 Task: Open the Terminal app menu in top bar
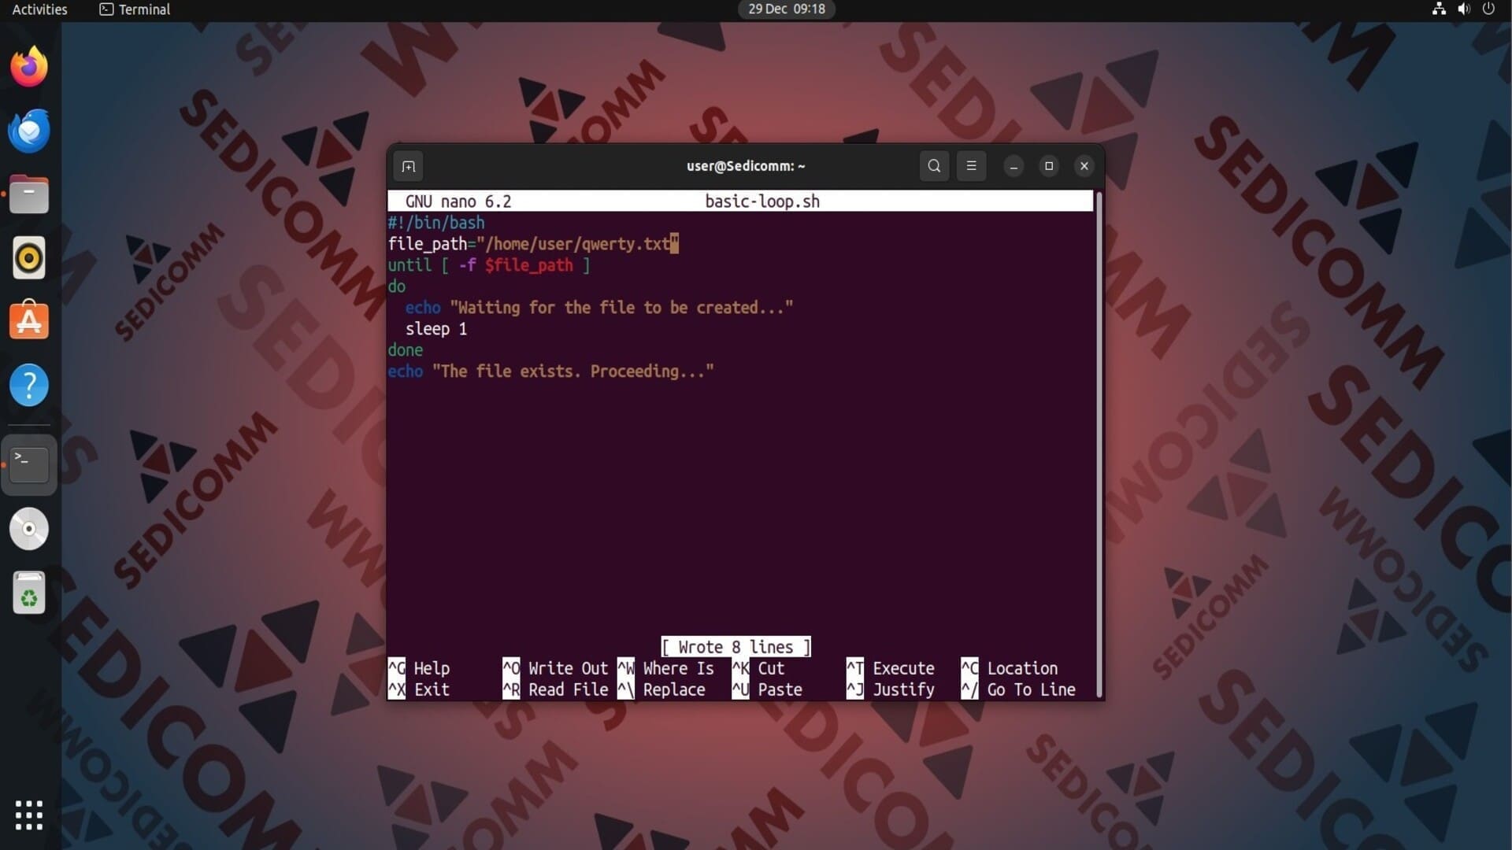click(135, 9)
